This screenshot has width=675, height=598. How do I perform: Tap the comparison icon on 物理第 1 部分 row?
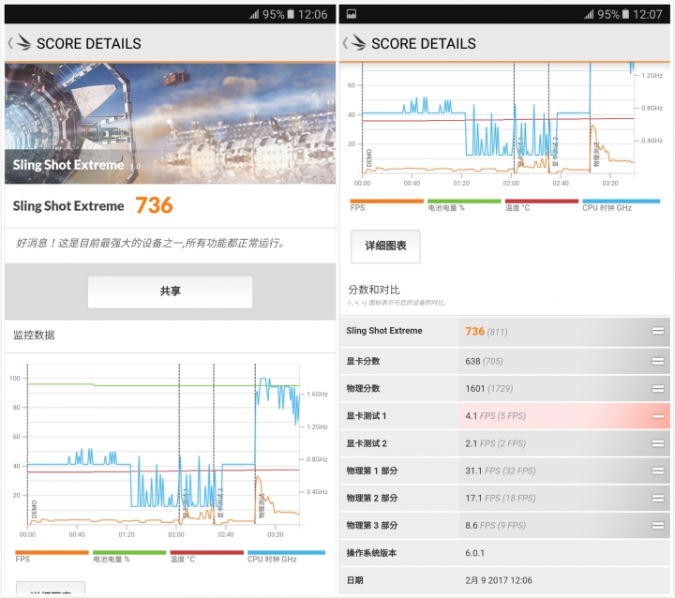658,471
